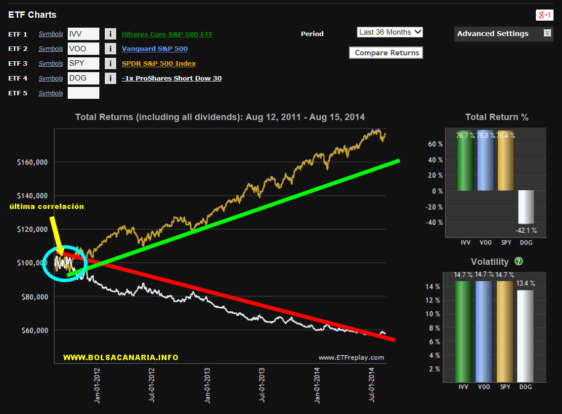562x414 pixels.
Task: Click the Volatility help question mark icon
Action: click(x=519, y=262)
